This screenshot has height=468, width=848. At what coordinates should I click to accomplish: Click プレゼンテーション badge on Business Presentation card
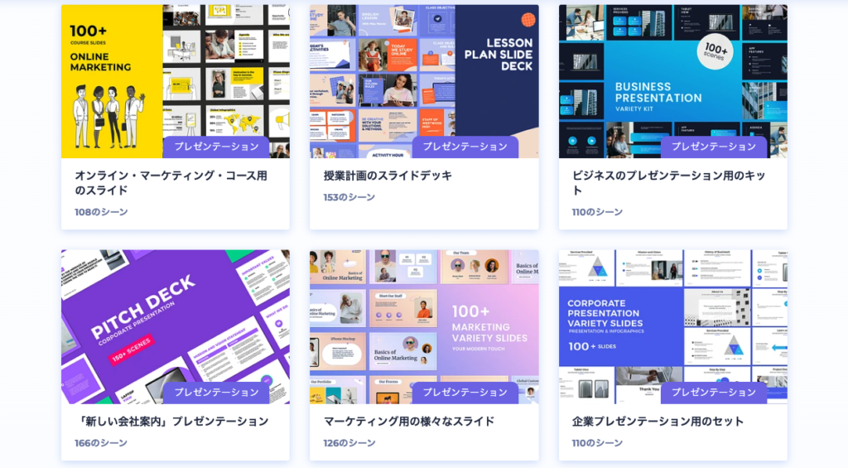click(x=713, y=147)
